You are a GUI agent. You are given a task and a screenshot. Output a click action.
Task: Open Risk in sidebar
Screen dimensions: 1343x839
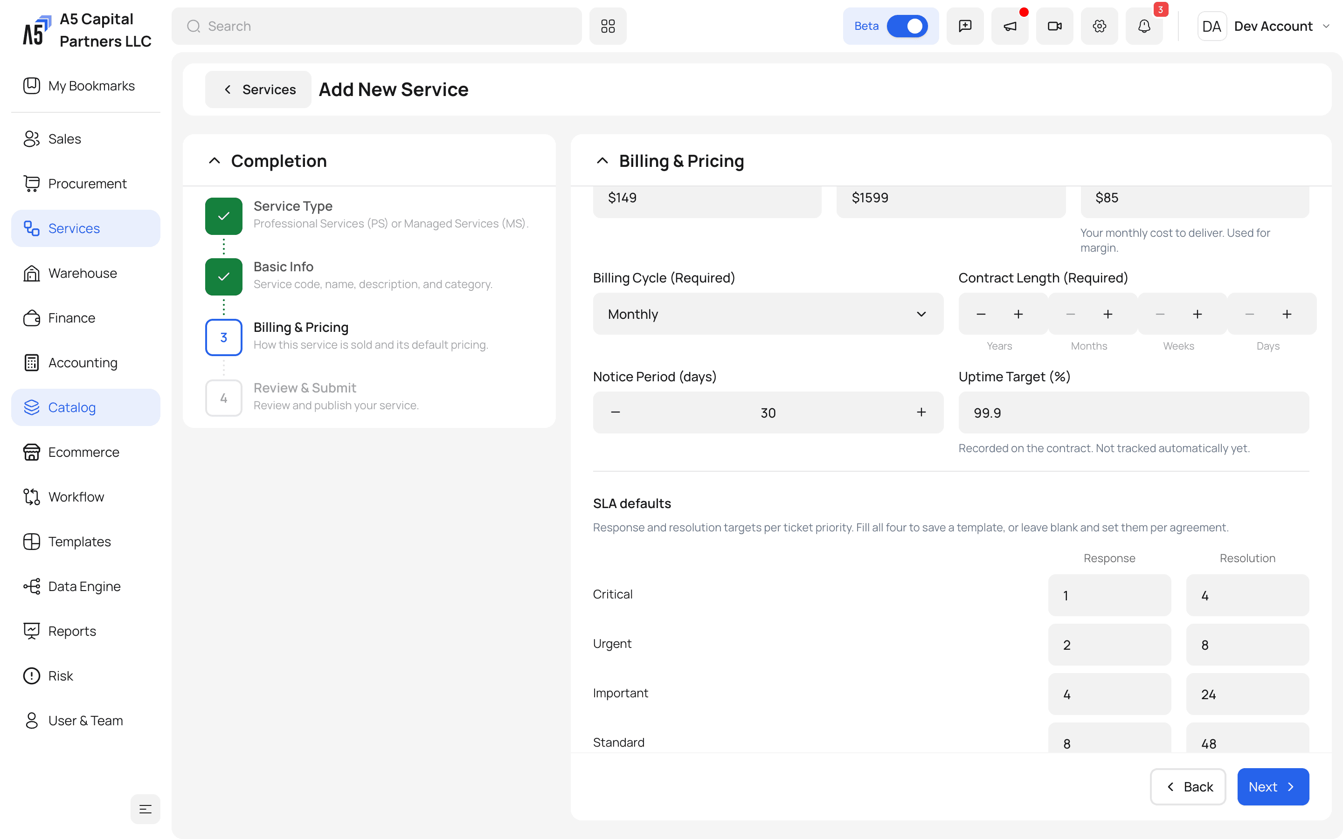pyautogui.click(x=85, y=676)
